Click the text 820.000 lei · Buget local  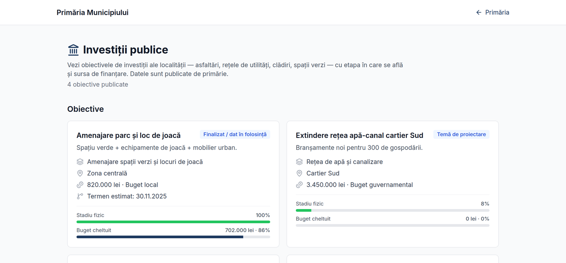[122, 185]
